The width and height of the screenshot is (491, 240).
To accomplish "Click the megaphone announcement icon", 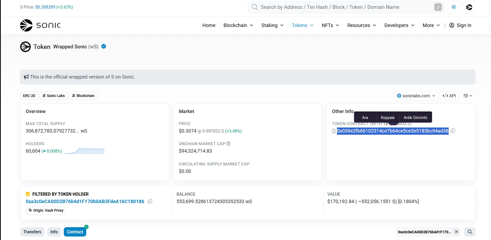I will tap(26, 77).
